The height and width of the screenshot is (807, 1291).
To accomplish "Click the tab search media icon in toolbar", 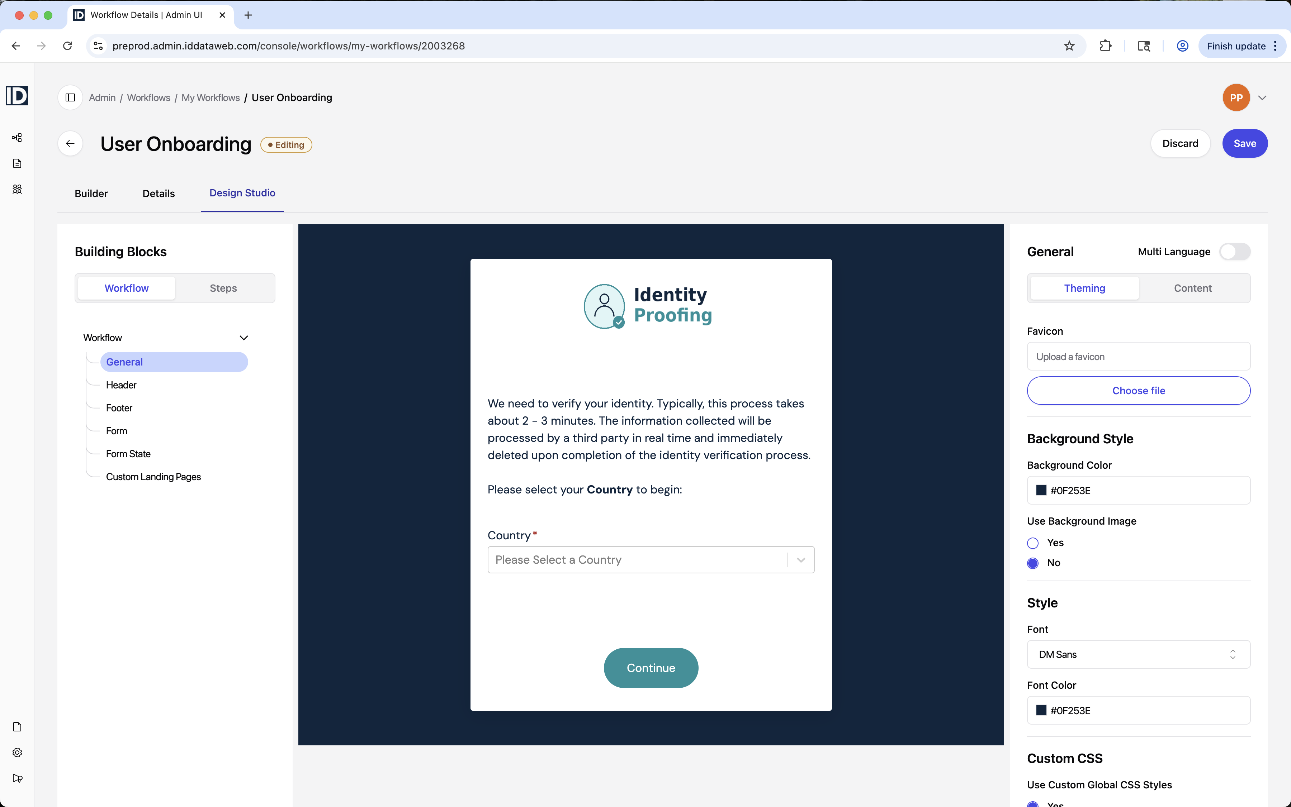I will [1144, 46].
